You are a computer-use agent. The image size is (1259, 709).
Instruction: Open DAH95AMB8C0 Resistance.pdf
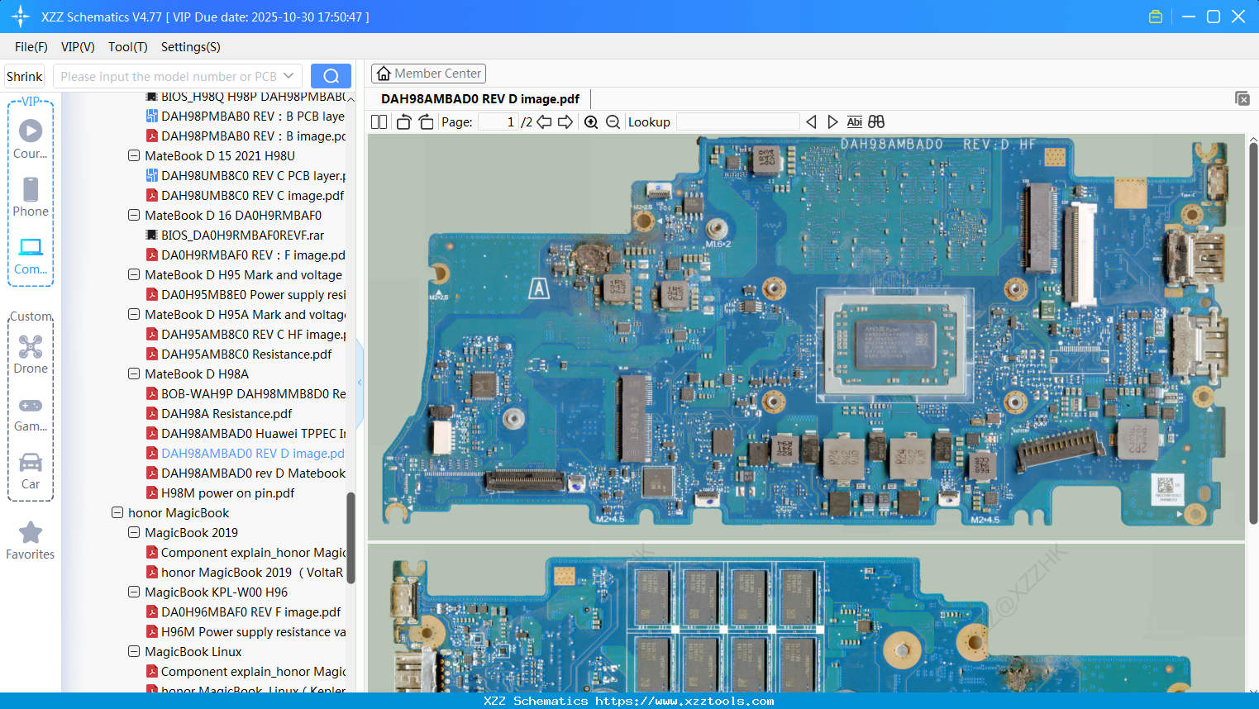pyautogui.click(x=239, y=354)
